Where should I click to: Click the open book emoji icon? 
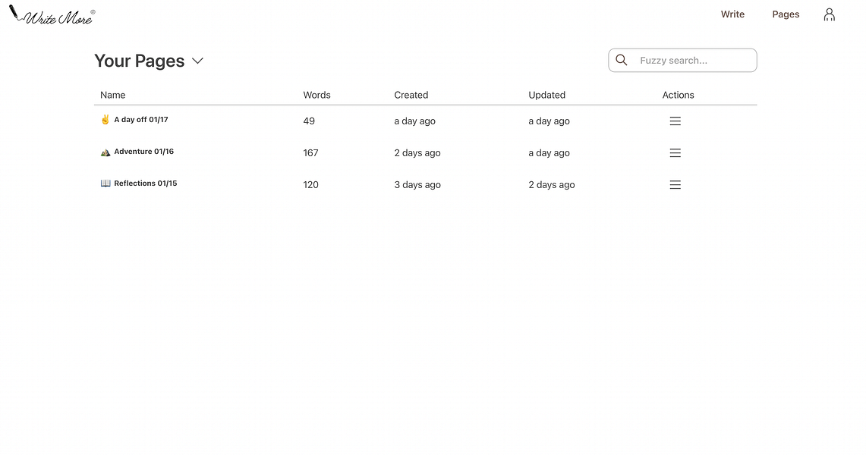[105, 184]
